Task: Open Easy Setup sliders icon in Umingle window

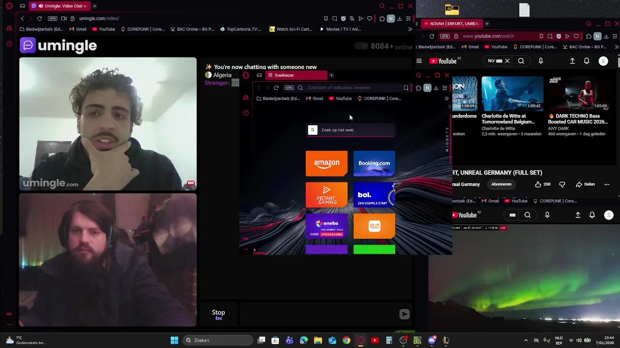Action: (408, 18)
